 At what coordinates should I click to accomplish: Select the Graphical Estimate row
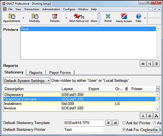coord(80,99)
